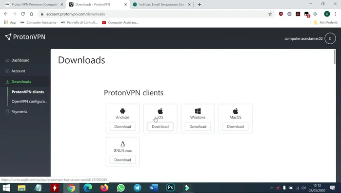This screenshot has height=193, width=341.
Task: Open Microsoft Edge from taskbar
Action: tap(88, 188)
